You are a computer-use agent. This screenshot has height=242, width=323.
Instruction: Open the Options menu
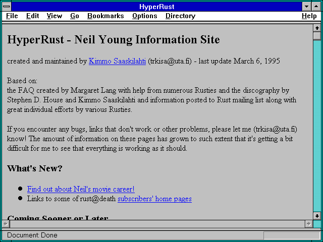(x=145, y=16)
